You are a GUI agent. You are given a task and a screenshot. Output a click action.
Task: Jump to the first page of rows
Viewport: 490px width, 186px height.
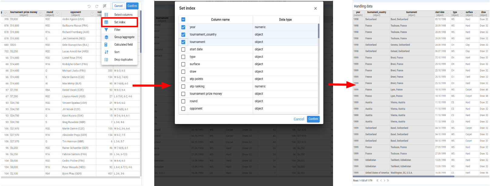[377, 181]
